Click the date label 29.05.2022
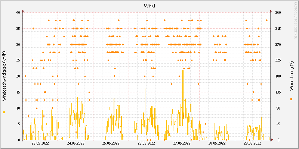 253,143
